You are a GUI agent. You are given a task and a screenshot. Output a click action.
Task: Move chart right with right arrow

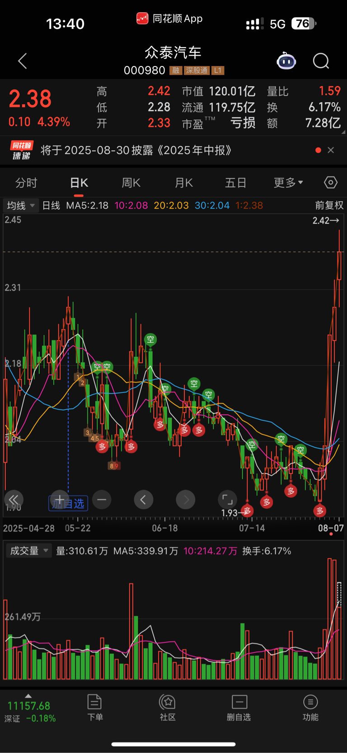click(x=186, y=500)
